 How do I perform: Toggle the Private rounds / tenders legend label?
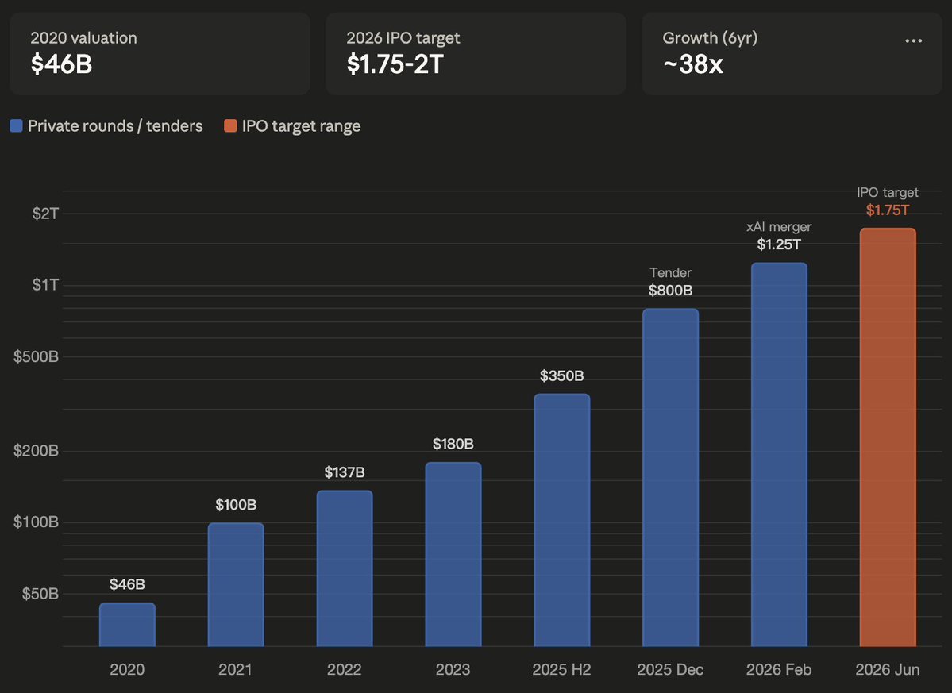click(115, 126)
